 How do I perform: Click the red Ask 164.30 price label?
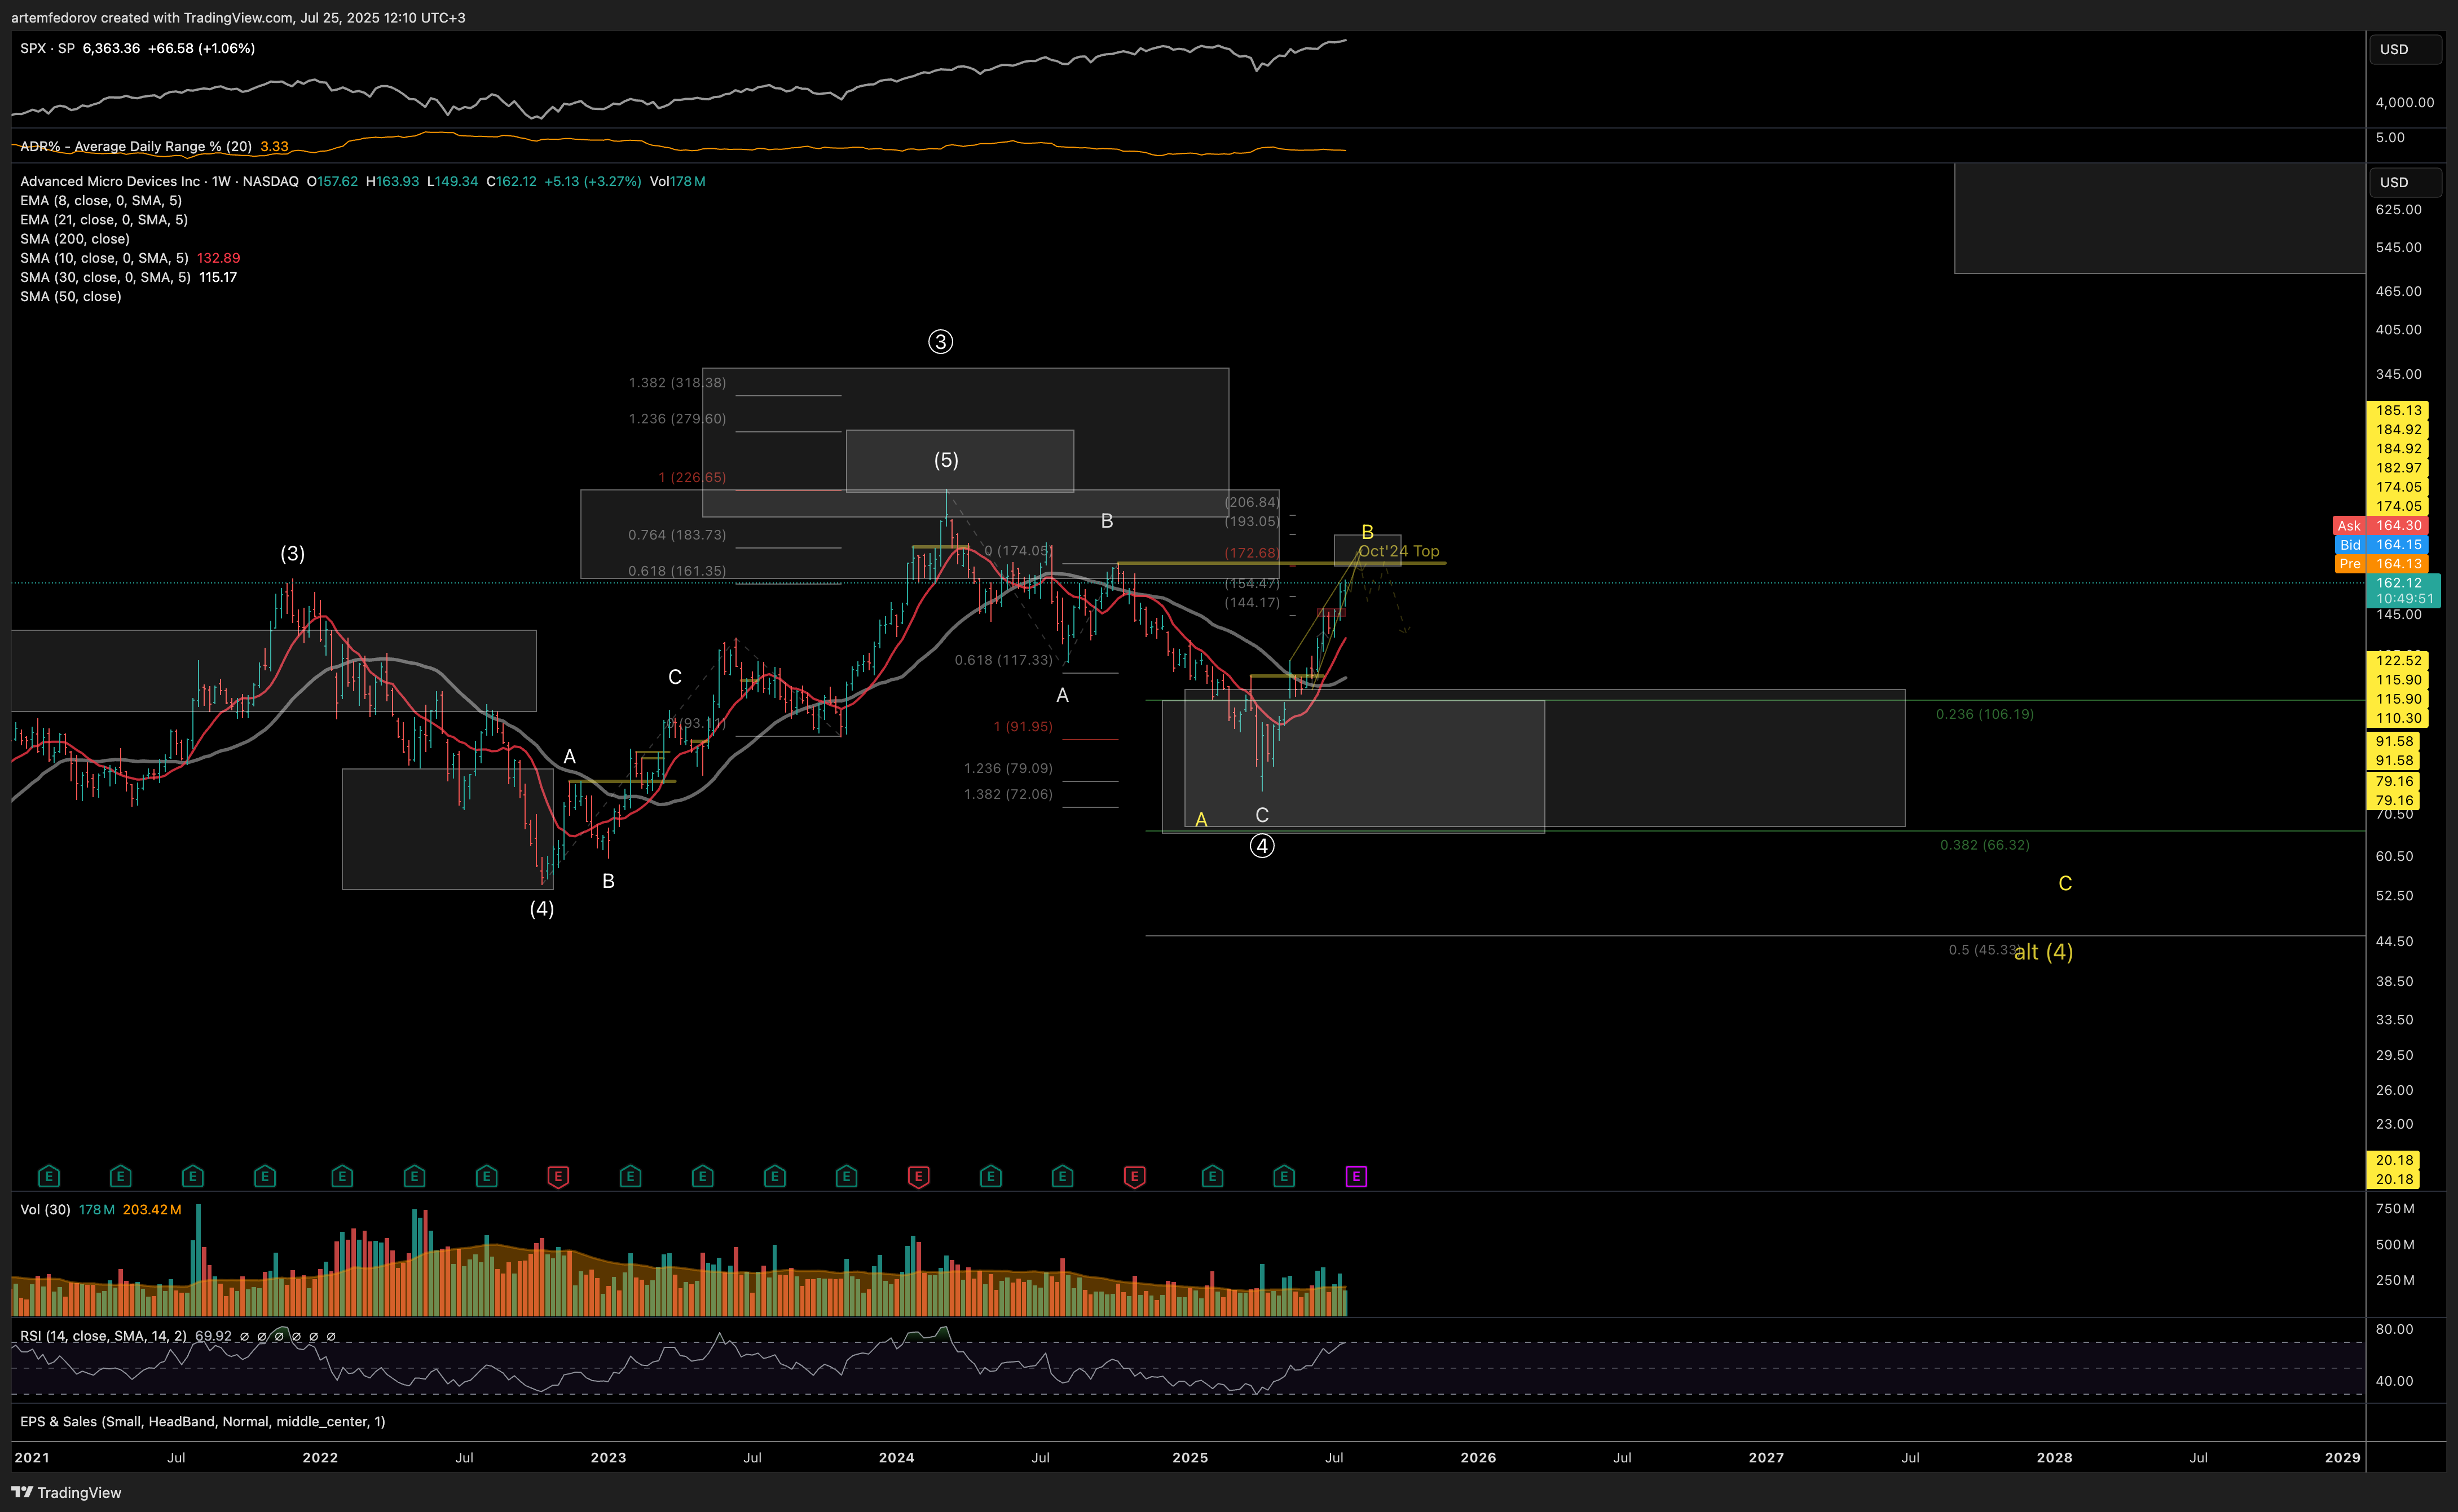[x=2380, y=525]
